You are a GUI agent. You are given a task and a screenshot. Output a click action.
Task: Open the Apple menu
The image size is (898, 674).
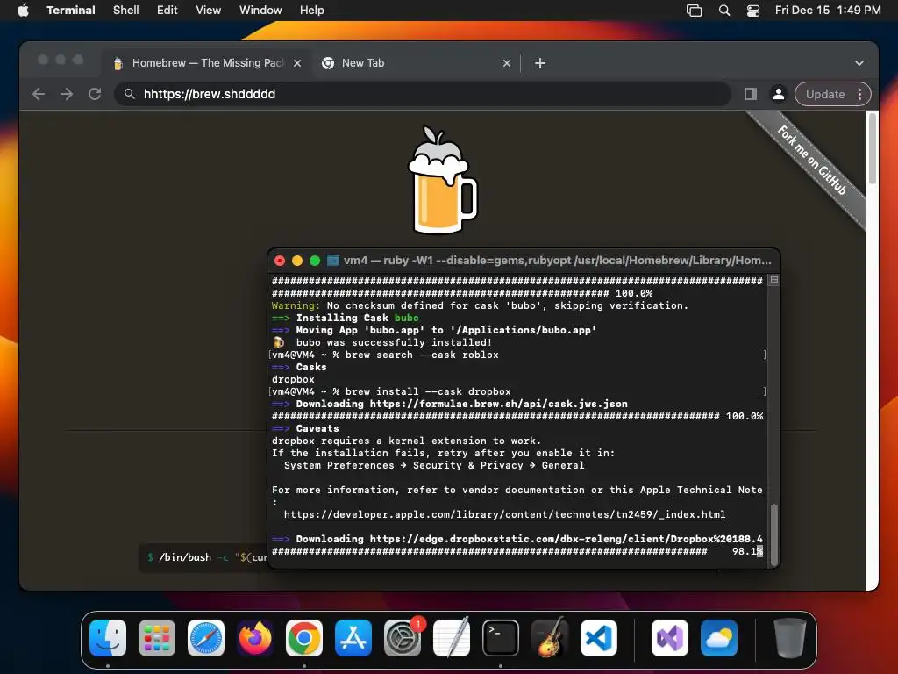point(23,10)
